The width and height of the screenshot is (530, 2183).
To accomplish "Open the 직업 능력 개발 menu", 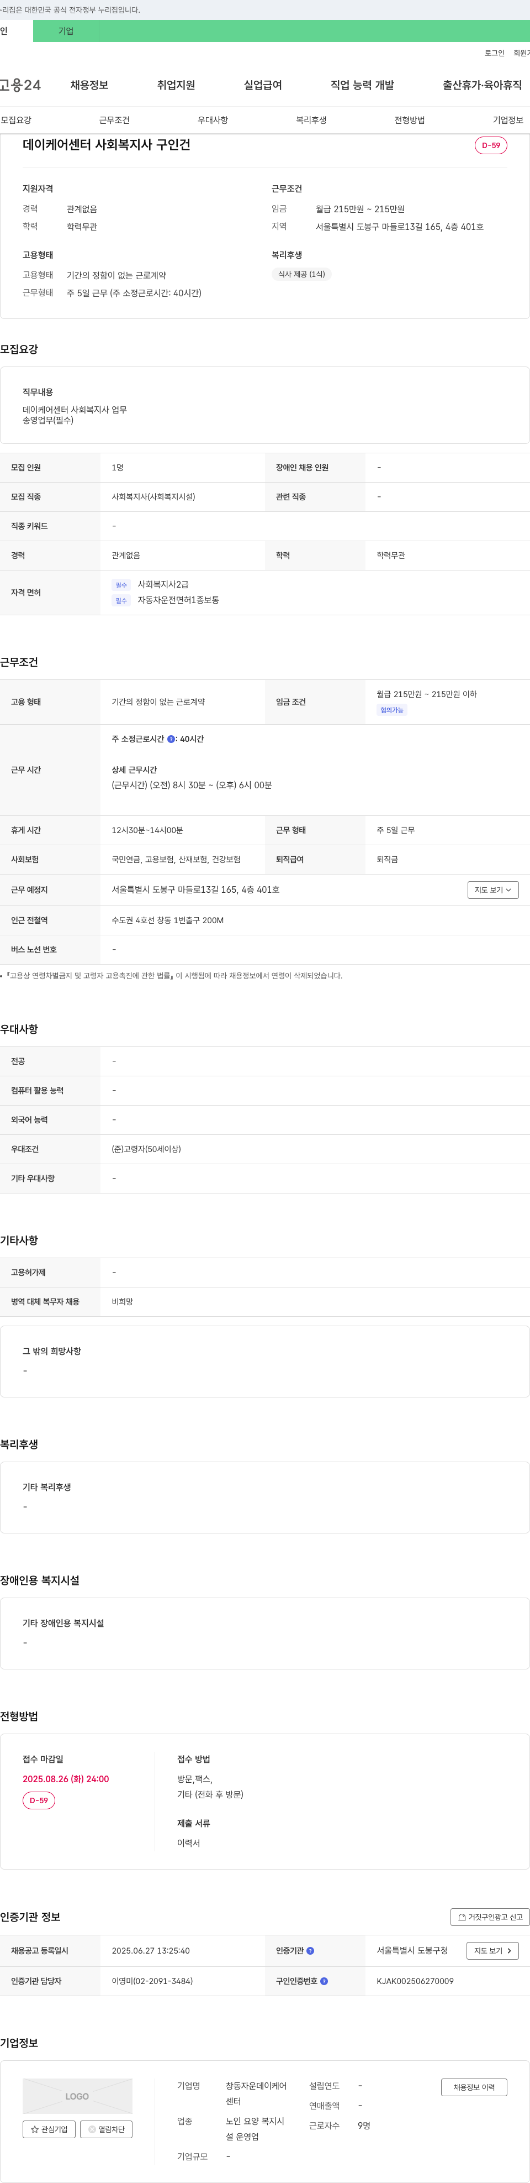I will [362, 85].
